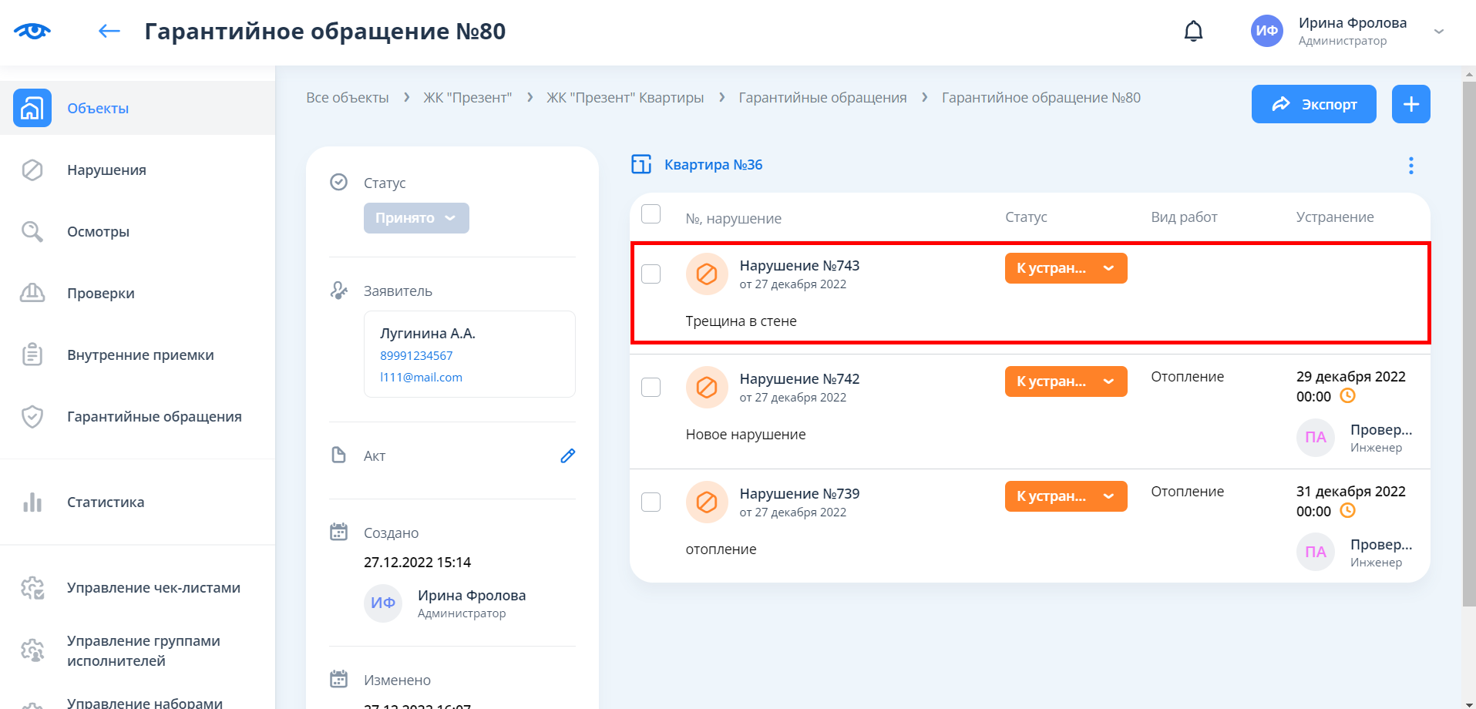Select checkbox for Нарушение №743
Image resolution: width=1476 pixels, height=709 pixels.
click(x=651, y=274)
